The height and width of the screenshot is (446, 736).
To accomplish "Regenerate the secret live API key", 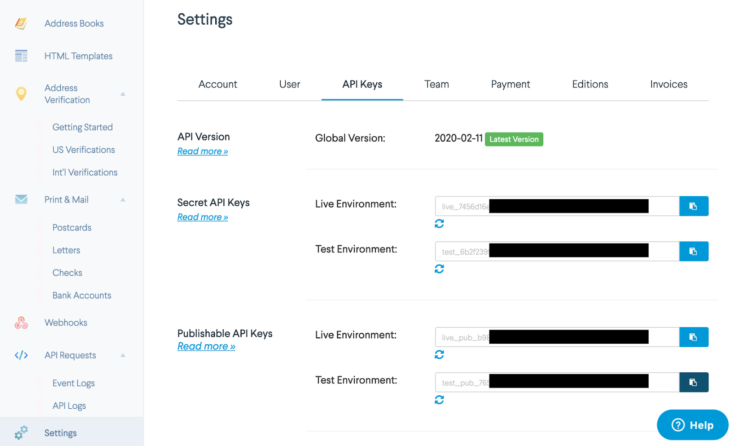I will tap(439, 224).
